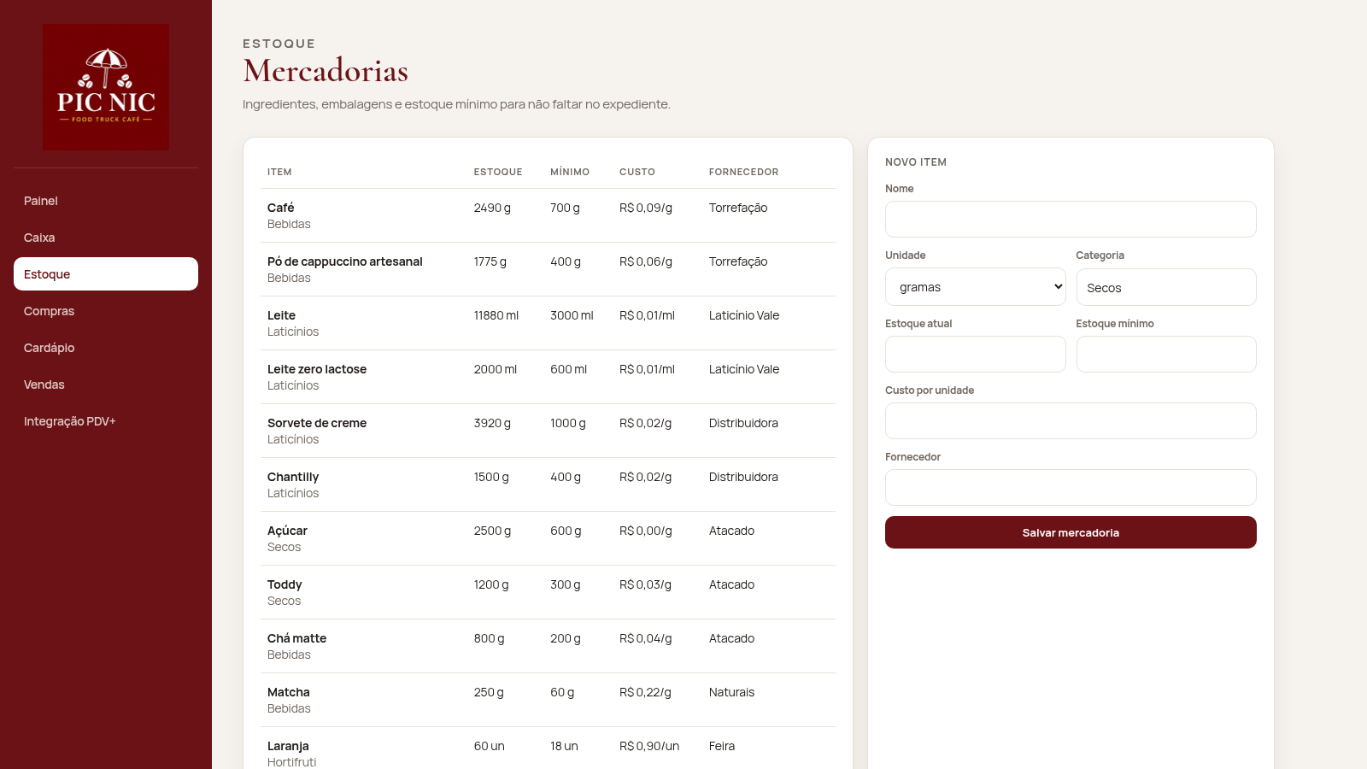Open the Compras page
Image resolution: width=1367 pixels, height=769 pixels.
click(106, 311)
